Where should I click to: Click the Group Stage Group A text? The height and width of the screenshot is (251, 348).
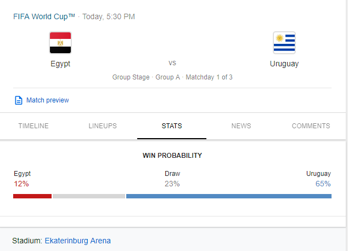coord(146,77)
